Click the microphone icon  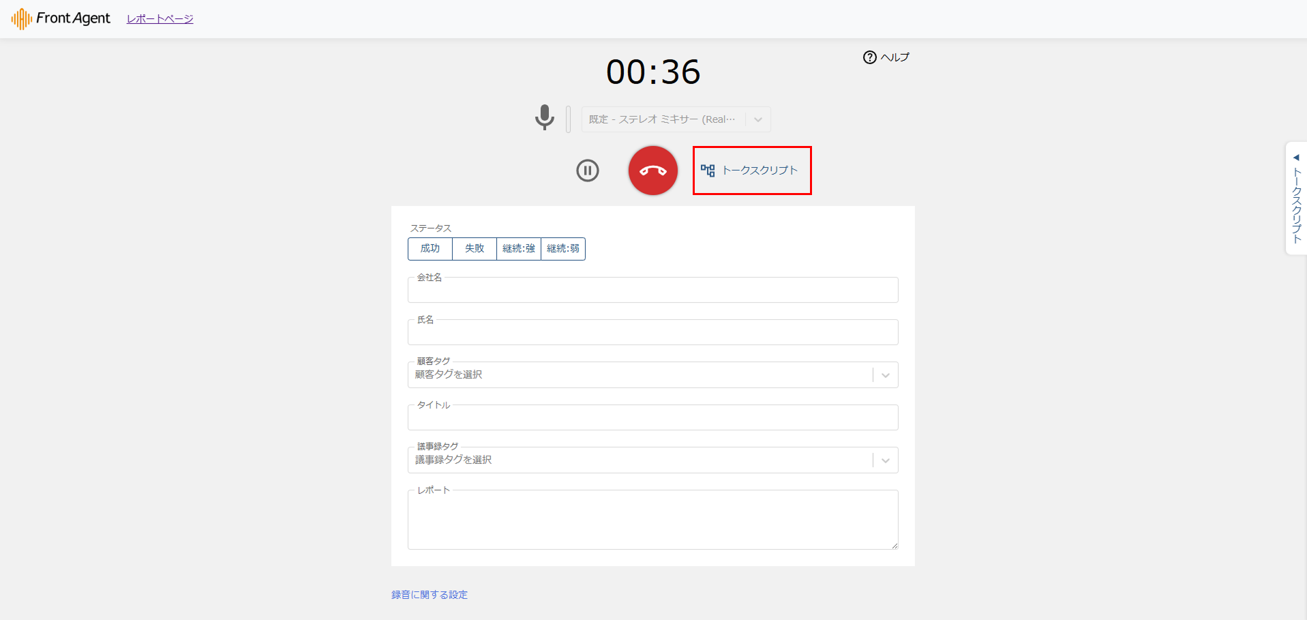544,118
